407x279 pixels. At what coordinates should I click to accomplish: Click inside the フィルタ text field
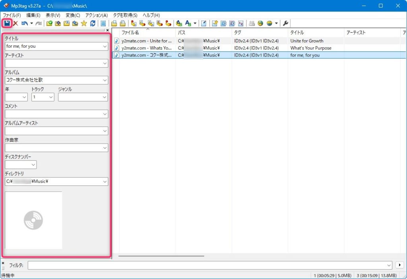pos(207,265)
